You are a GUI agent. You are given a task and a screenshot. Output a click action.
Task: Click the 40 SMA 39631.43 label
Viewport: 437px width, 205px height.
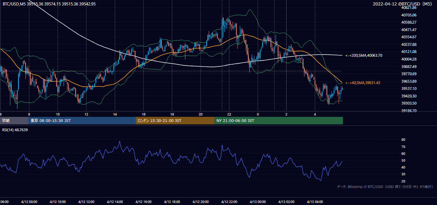[x=362, y=83]
